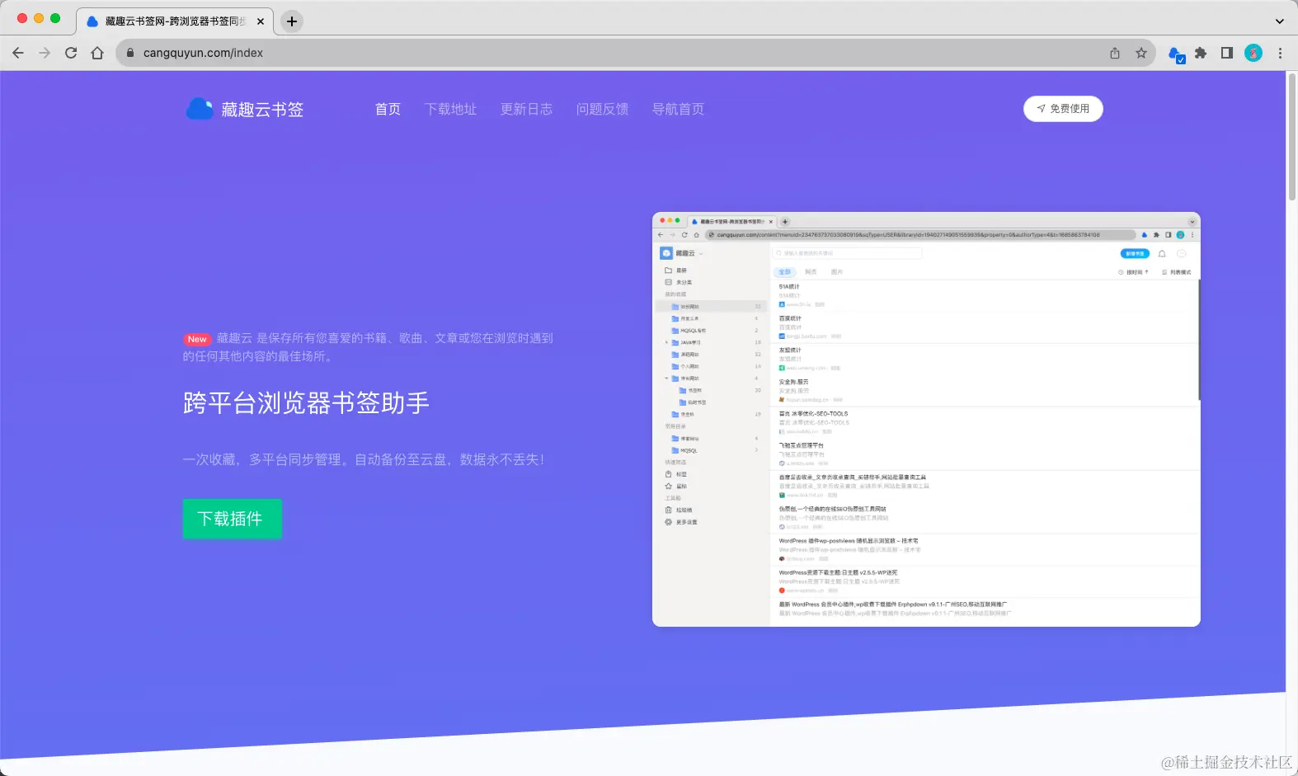The image size is (1298, 776).
Task: Reload the page with the refresh icon
Action: 71,53
